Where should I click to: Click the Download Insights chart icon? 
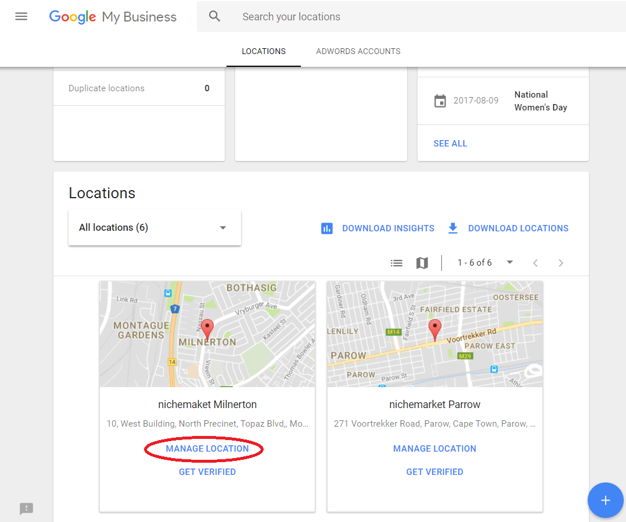pos(326,228)
